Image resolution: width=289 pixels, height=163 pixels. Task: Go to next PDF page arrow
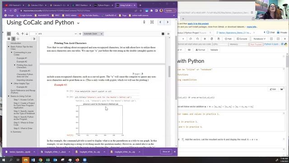pyautogui.click(x=27, y=34)
